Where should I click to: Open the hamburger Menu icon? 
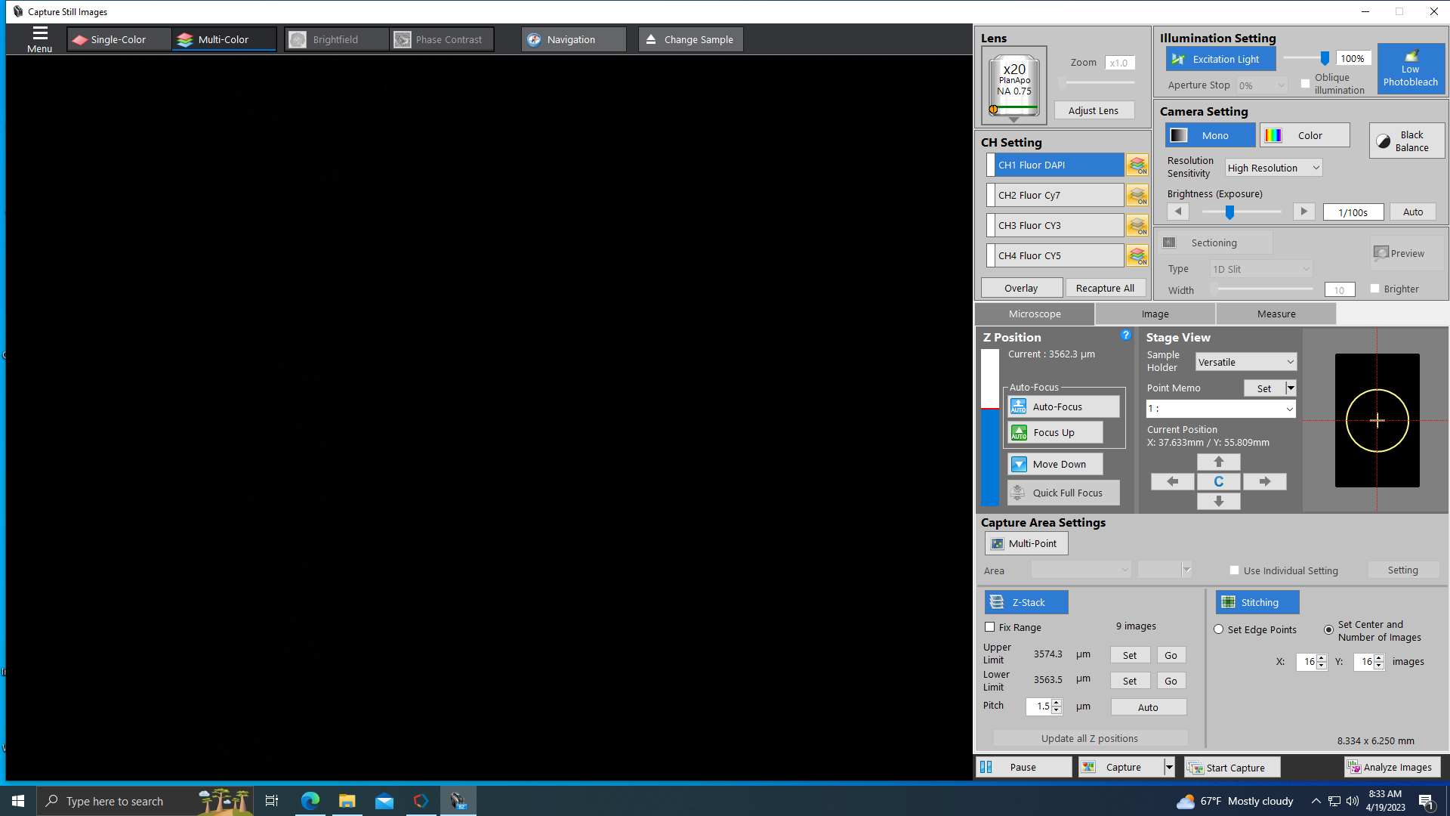[39, 39]
